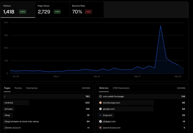Select the duckduckgo.com referrer
This screenshot has height=133, width=193.
click(x=142, y=103)
